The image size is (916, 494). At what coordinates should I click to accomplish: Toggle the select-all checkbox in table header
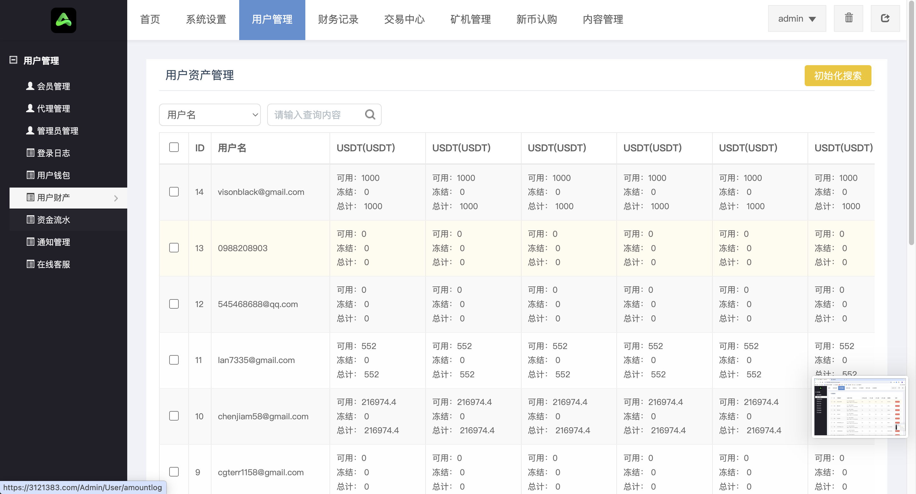tap(174, 147)
